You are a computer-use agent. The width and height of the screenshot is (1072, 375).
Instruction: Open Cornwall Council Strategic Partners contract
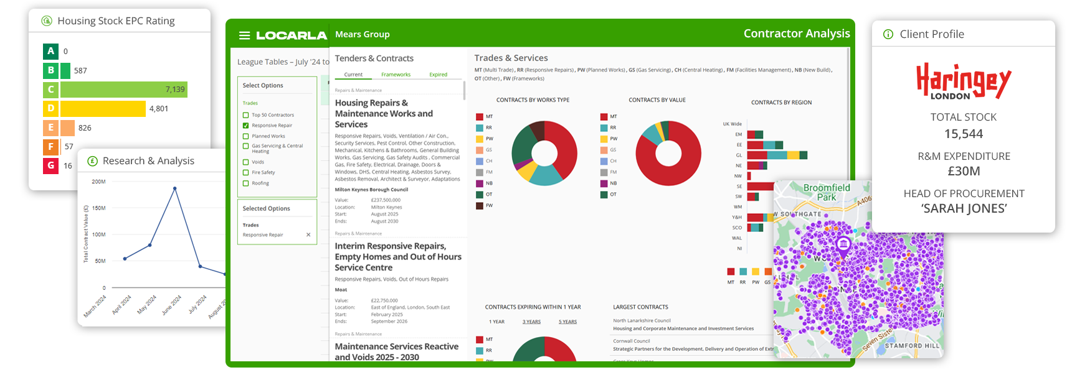coord(693,345)
